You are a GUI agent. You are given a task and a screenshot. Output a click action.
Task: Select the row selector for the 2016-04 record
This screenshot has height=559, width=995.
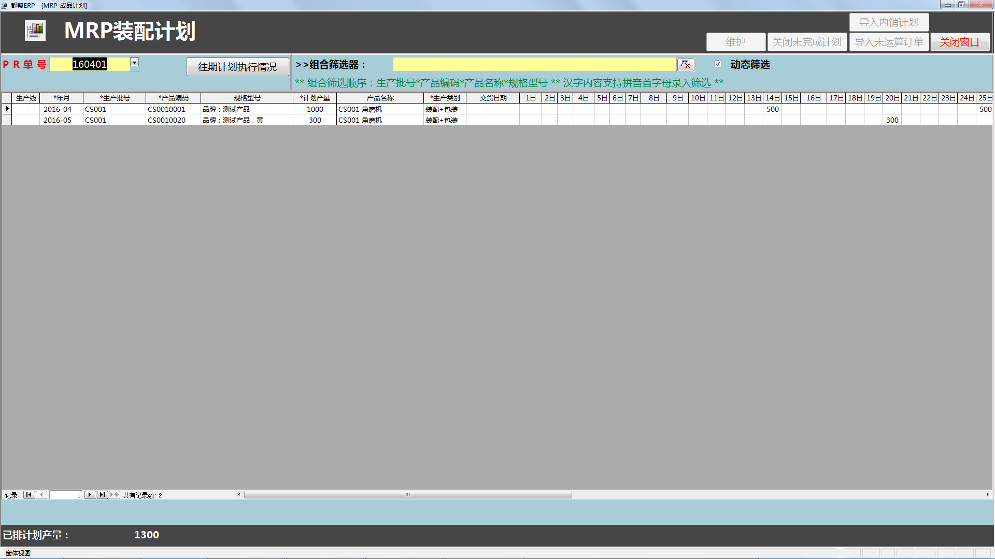(7, 109)
